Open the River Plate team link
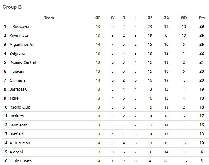This screenshot has height=165, width=209. (19, 36)
